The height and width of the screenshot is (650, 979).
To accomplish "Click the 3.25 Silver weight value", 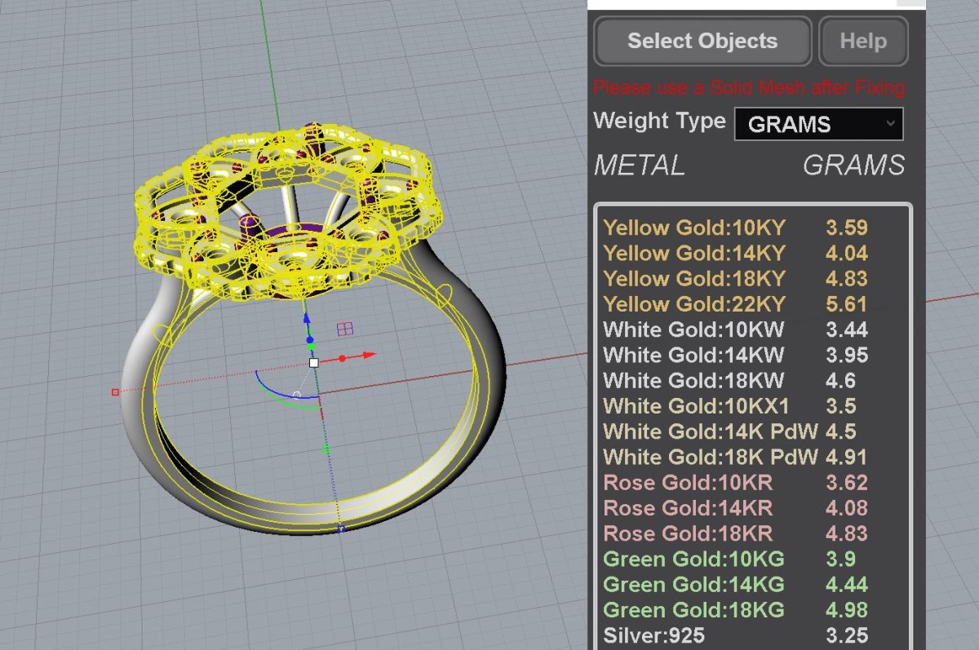I will point(846,635).
